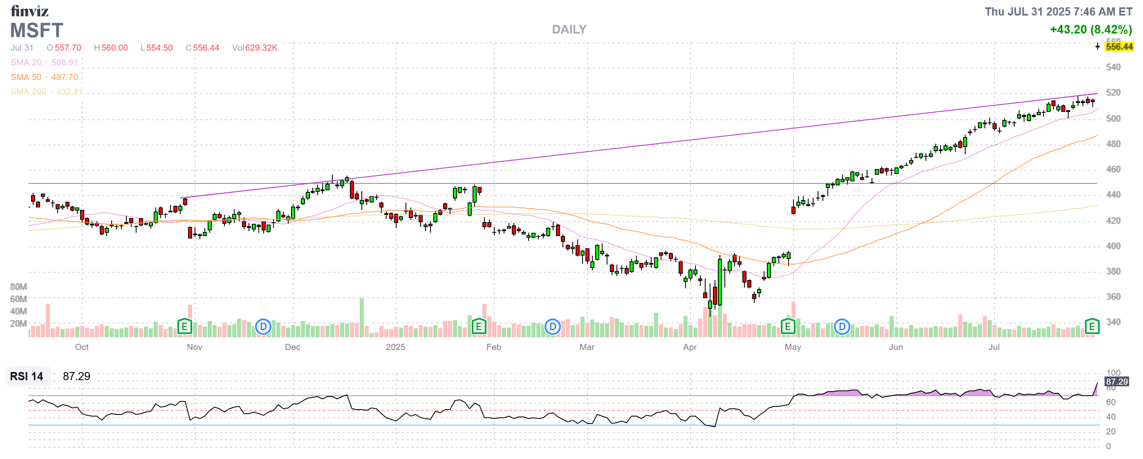This screenshot has width=1143, height=459.
Task: Click the July 31 earnings E marker
Action: pos(1091,327)
